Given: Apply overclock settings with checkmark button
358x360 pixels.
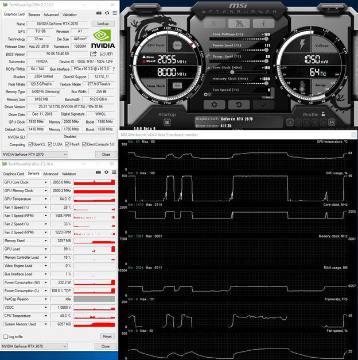Looking at the screenshot, I should (x=263, y=105).
